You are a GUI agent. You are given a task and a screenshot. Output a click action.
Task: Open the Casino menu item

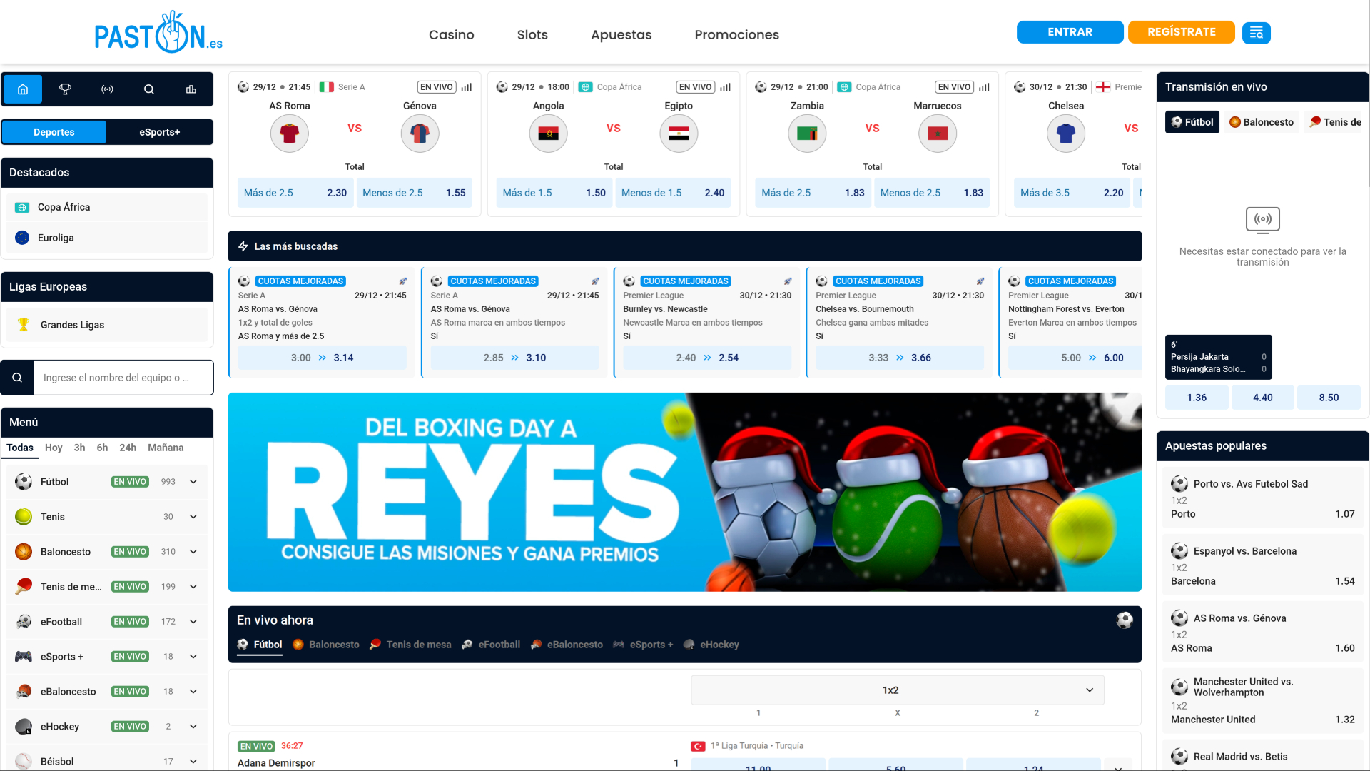pyautogui.click(x=451, y=34)
